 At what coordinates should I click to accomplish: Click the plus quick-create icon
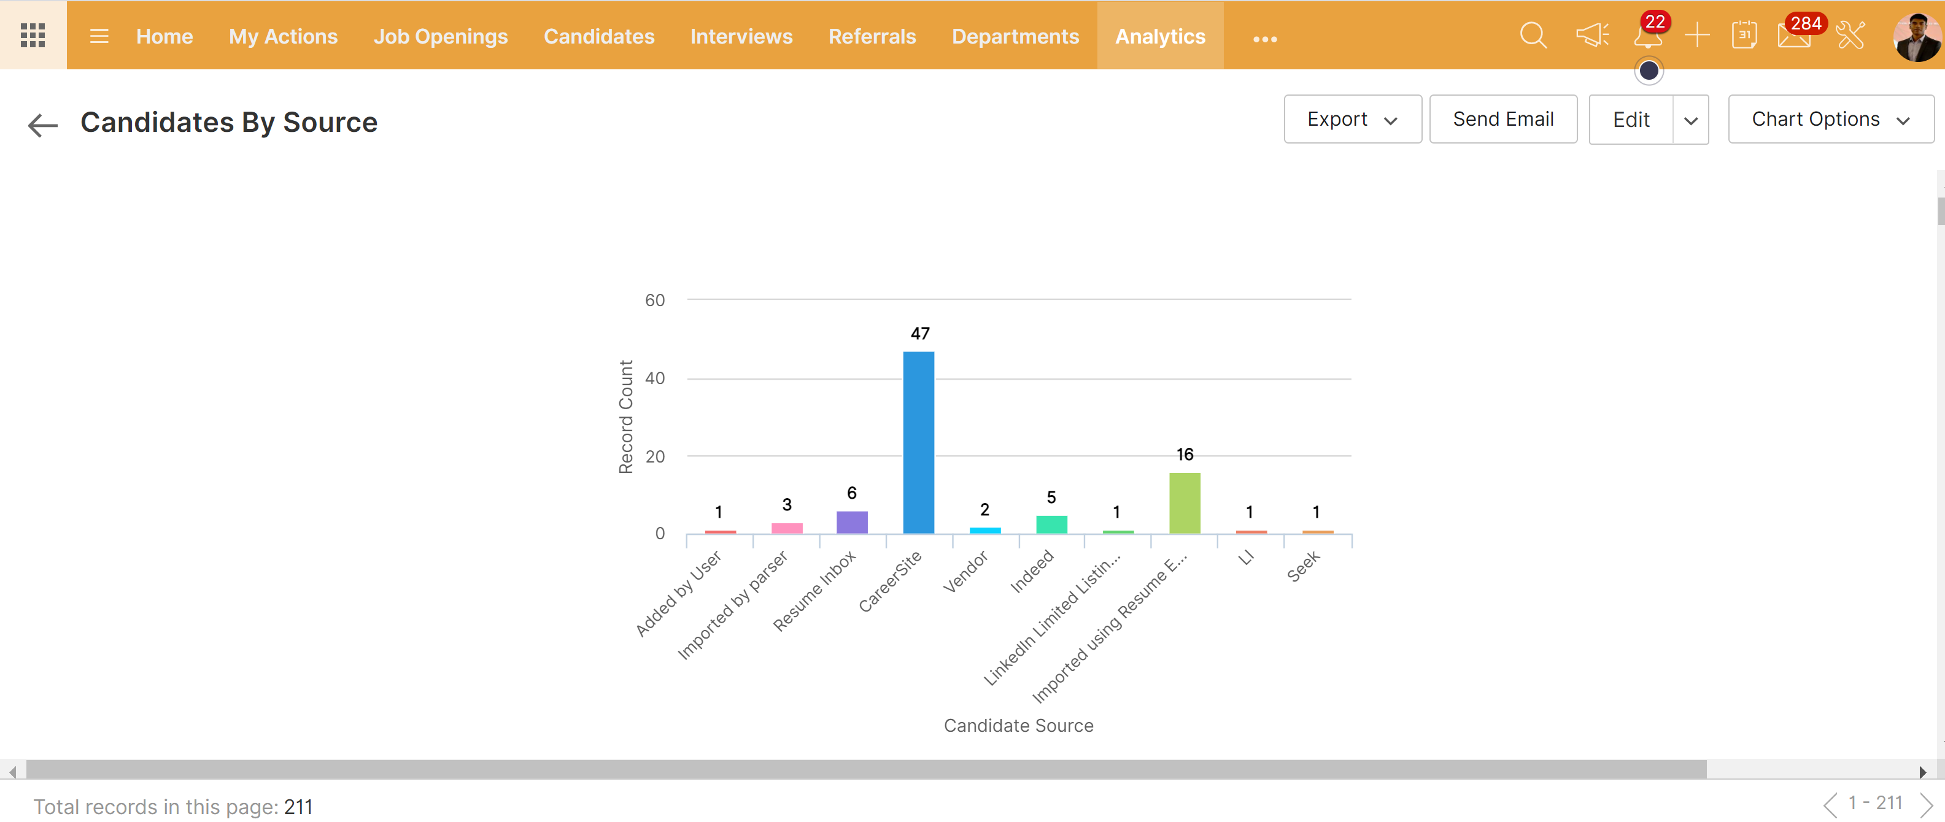tap(1696, 36)
